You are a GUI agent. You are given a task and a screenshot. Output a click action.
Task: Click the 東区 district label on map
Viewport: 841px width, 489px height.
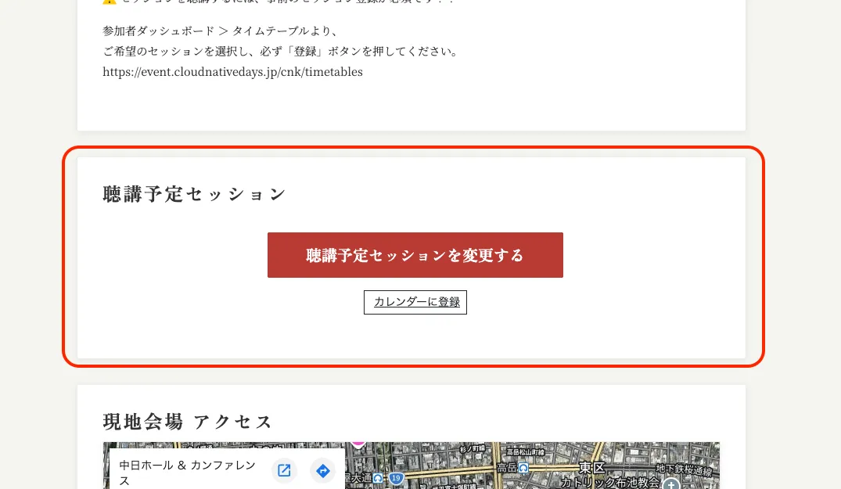591,468
